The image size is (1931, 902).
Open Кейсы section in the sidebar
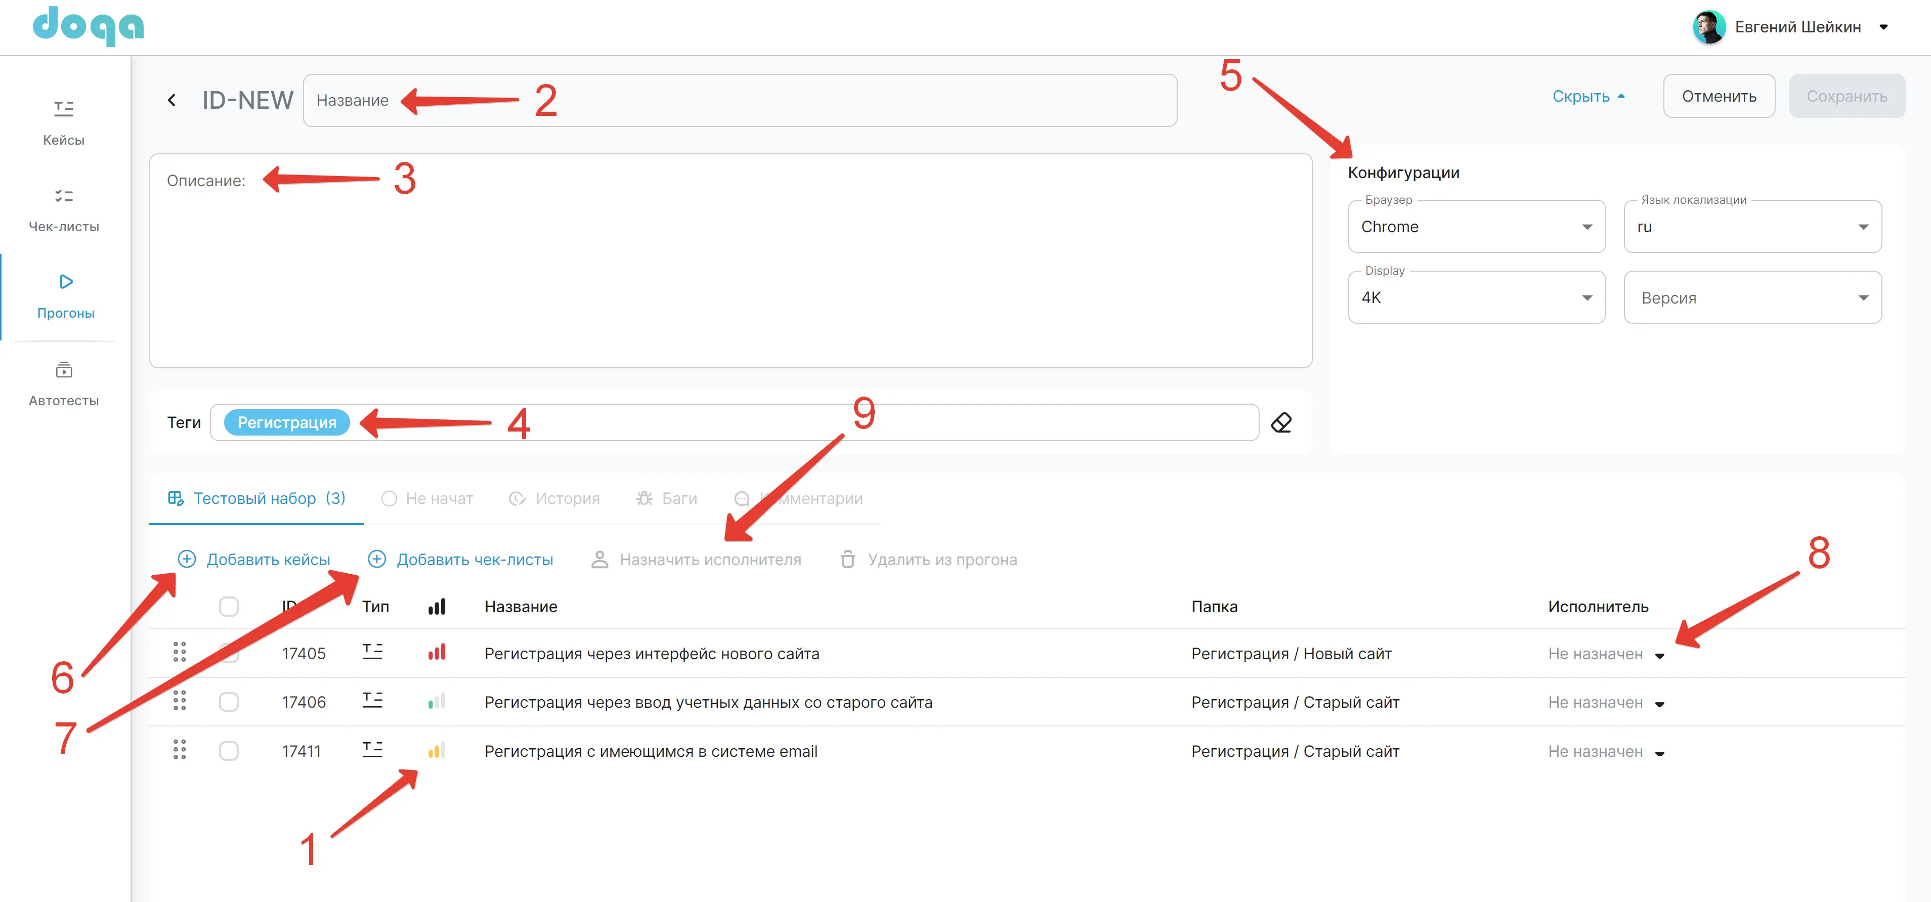(x=64, y=122)
